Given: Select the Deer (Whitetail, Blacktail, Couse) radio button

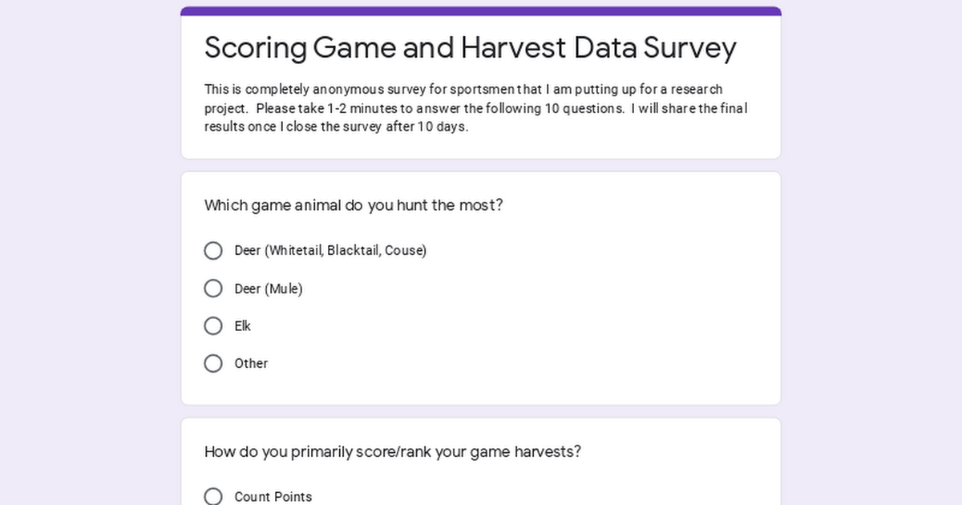Looking at the screenshot, I should [213, 251].
